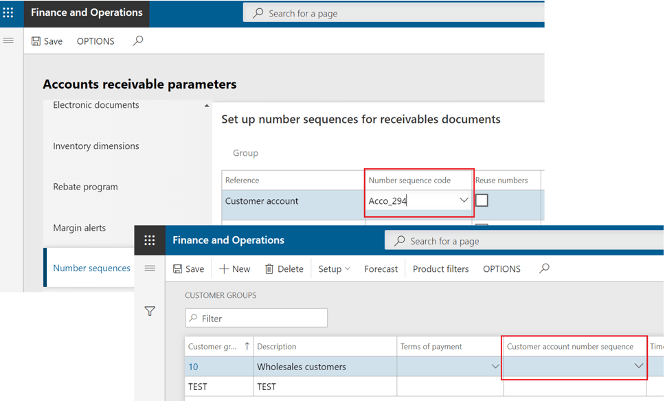The height and width of the screenshot is (401, 665).
Task: Click search icon beside OPTIONS in parameters toolbar
Action: click(138, 41)
